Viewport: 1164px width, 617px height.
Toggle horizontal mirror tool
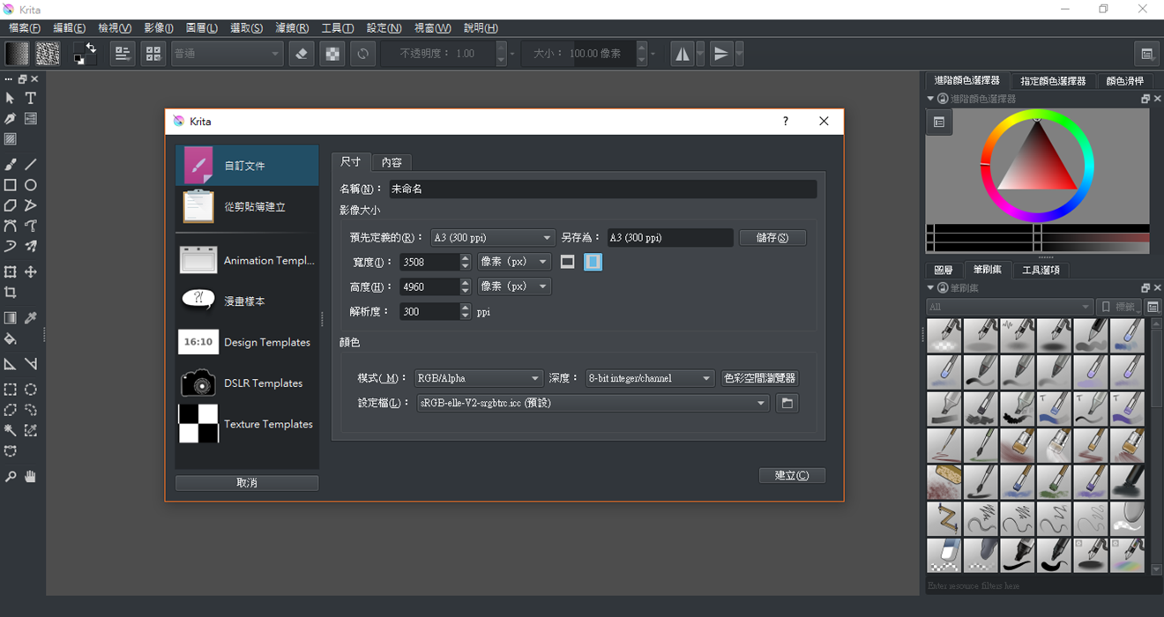pyautogui.click(x=683, y=54)
